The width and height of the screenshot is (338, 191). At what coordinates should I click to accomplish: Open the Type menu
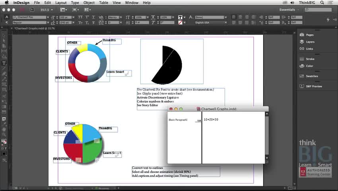[x=75, y=3]
